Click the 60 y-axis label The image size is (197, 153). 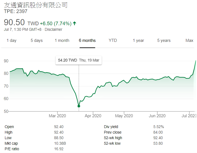pos(6,99)
